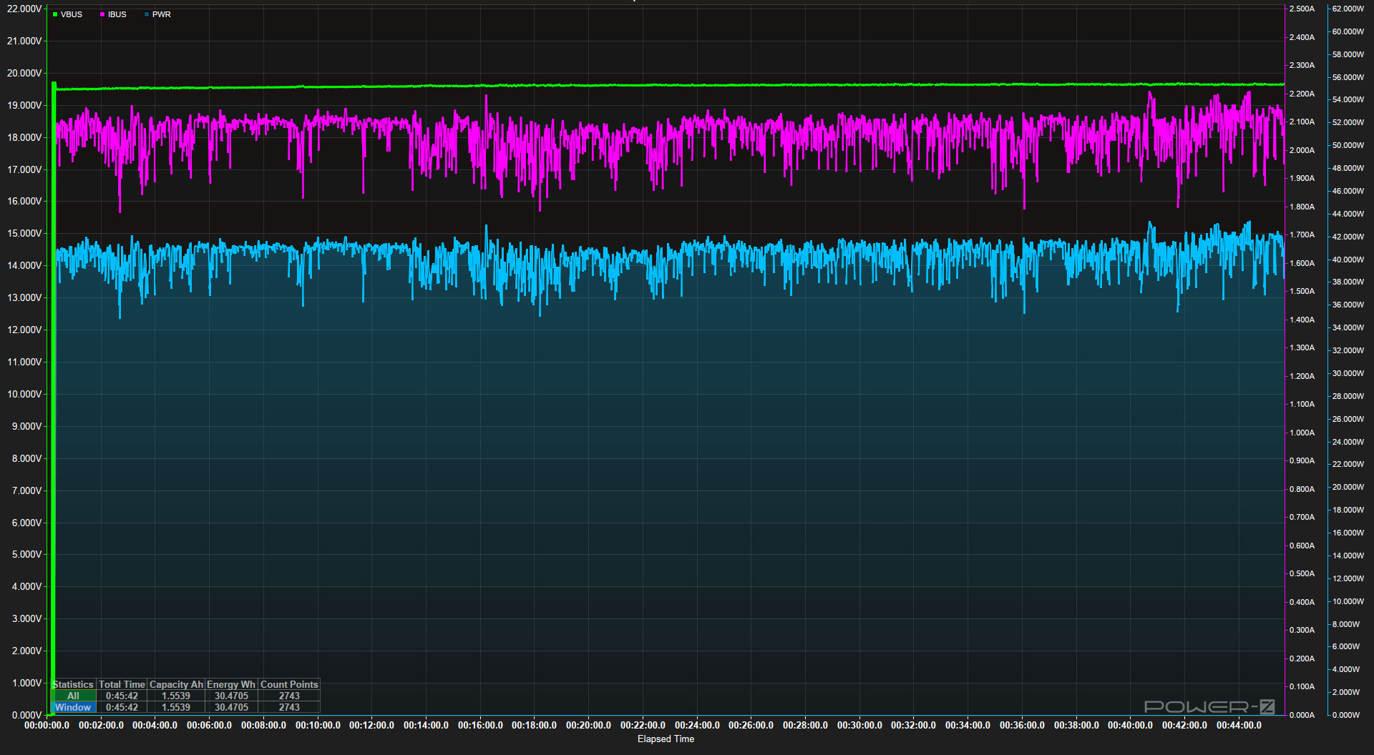Click the 30.4705 energy in Window row
The image size is (1374, 755).
[231, 707]
